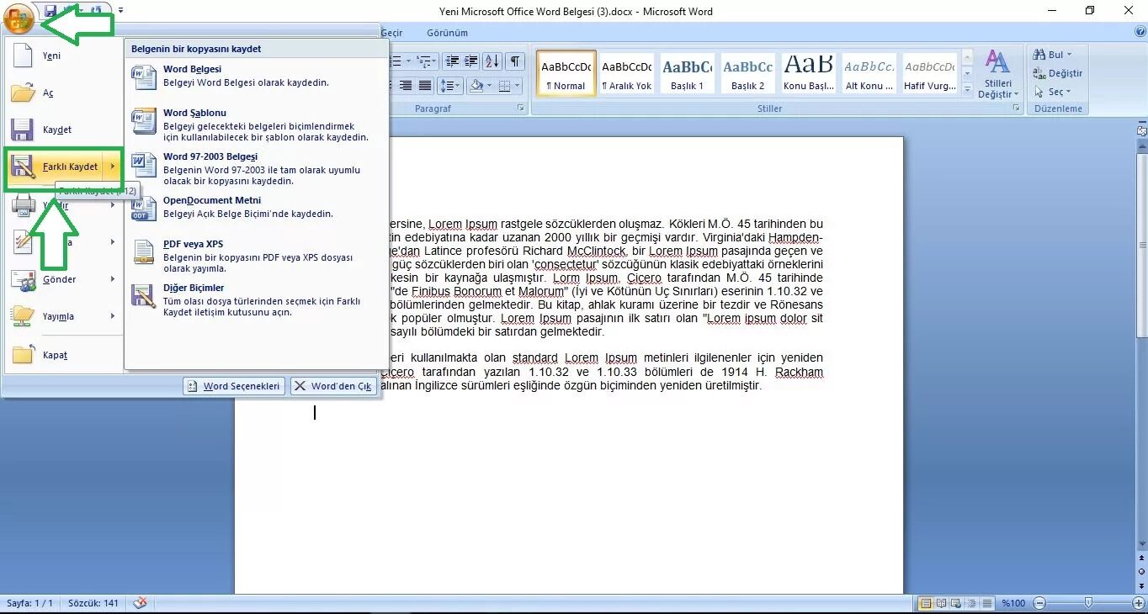The image size is (1148, 614).
Task: Select Kaydet in the Office menu
Action: pyautogui.click(x=62, y=130)
